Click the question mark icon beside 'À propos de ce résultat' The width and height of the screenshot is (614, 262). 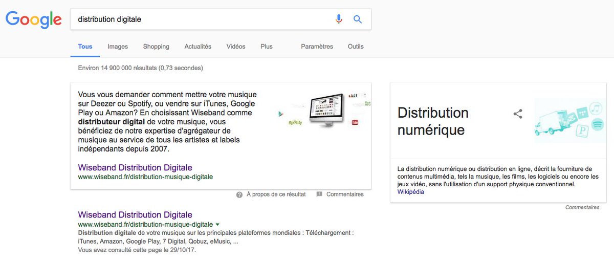[239, 194]
